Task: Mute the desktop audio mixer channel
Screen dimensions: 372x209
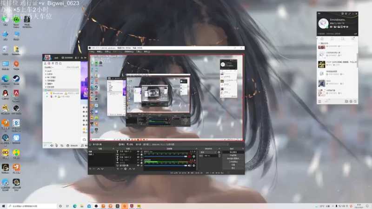Action: (190, 165)
